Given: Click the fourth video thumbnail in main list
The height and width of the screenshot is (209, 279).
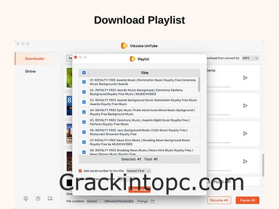Looking at the screenshot, I should 69,161.
